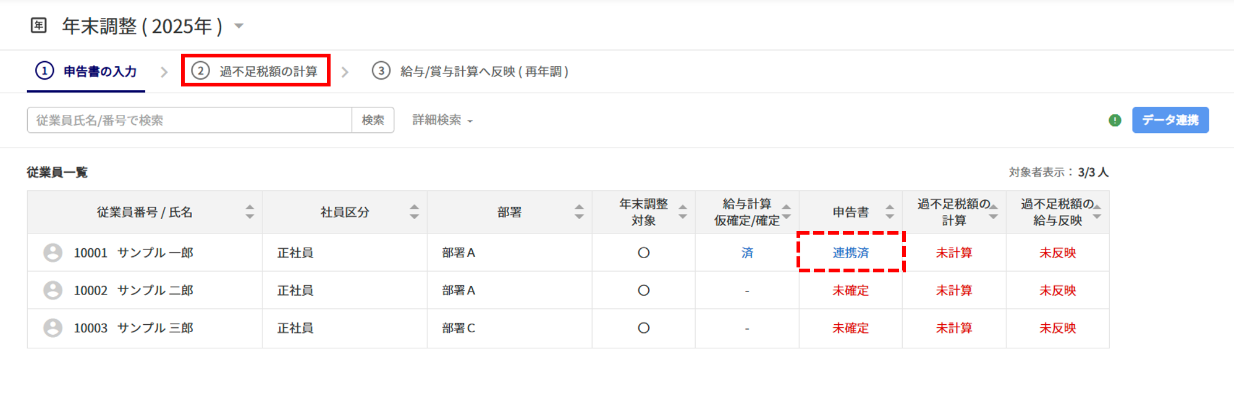Click the avatar icon for サンプル 一郎
Viewport: 1234px width, 415px height.
(x=53, y=253)
